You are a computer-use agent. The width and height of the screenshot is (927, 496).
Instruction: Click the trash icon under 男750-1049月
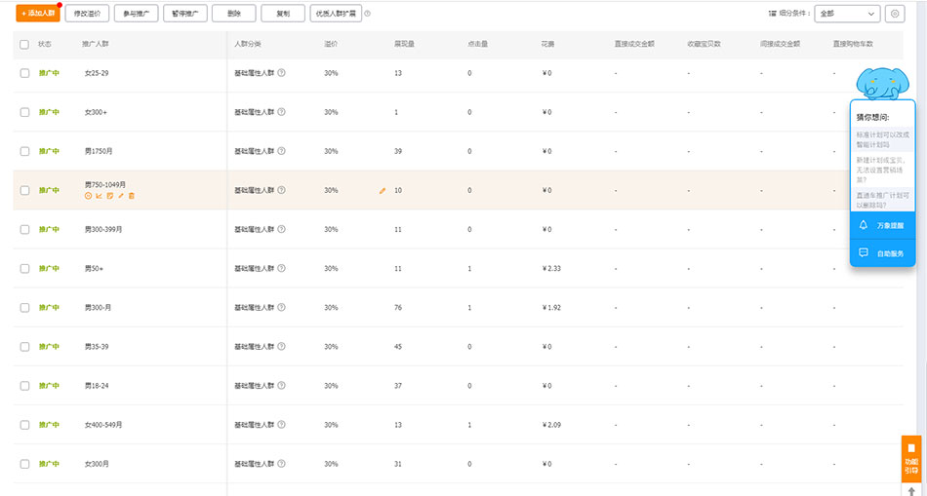tap(132, 196)
